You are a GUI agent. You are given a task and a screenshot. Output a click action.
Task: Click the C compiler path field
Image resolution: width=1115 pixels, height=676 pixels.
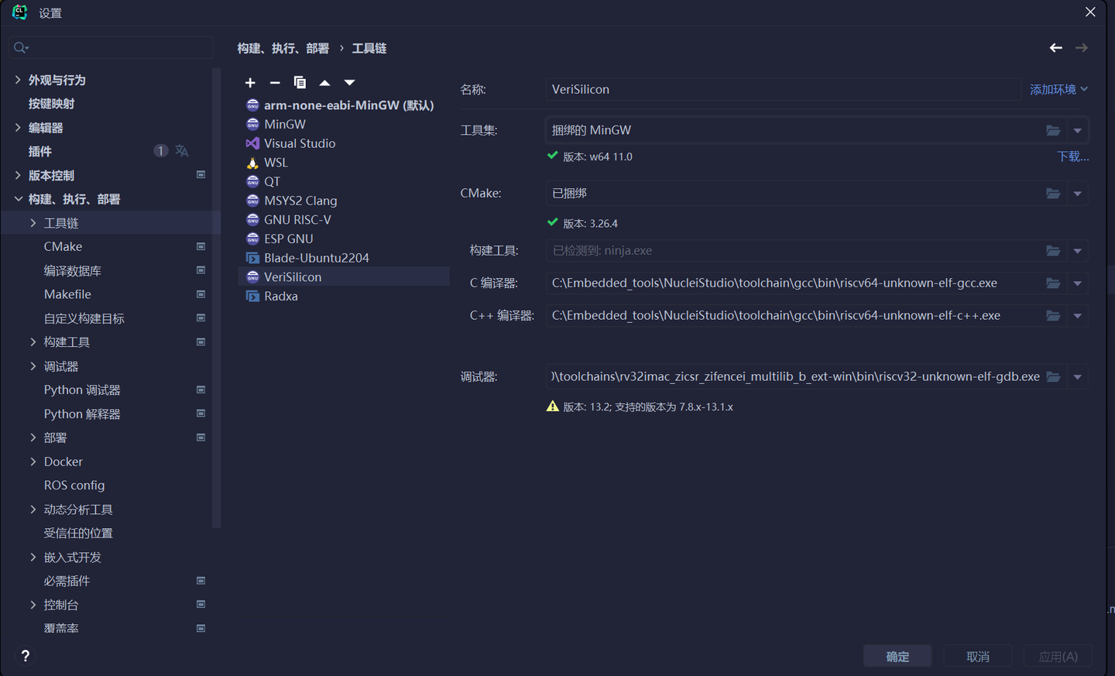tap(794, 283)
